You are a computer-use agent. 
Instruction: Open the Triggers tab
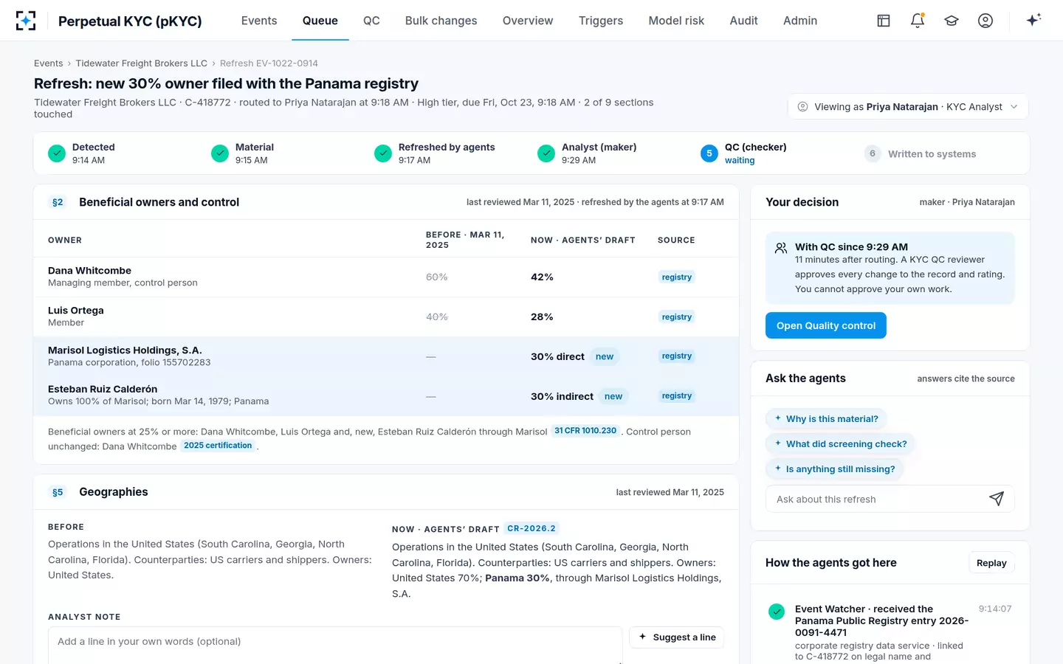(x=601, y=21)
